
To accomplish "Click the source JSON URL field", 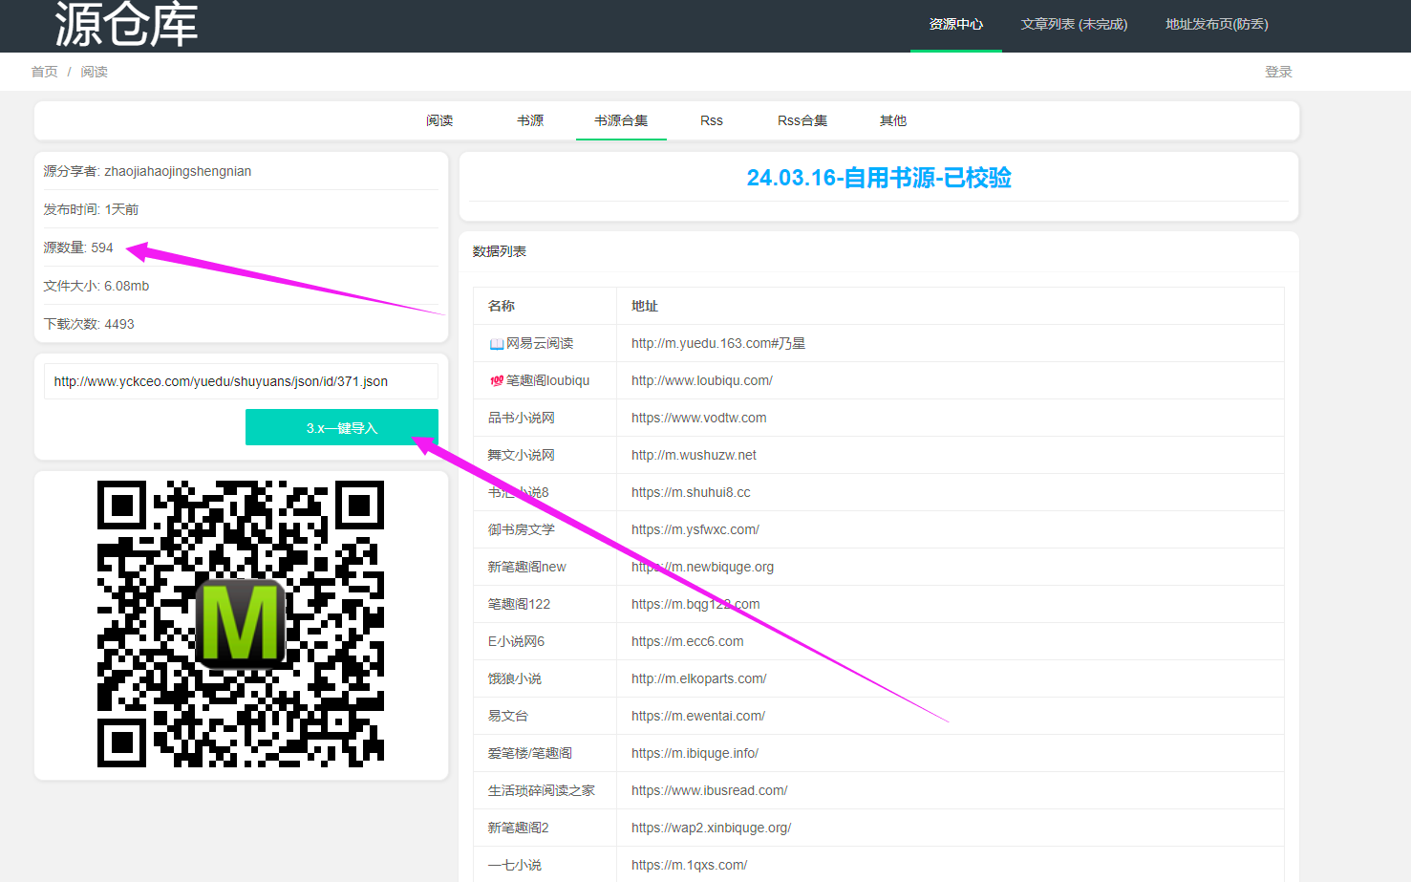I will [x=241, y=381].
